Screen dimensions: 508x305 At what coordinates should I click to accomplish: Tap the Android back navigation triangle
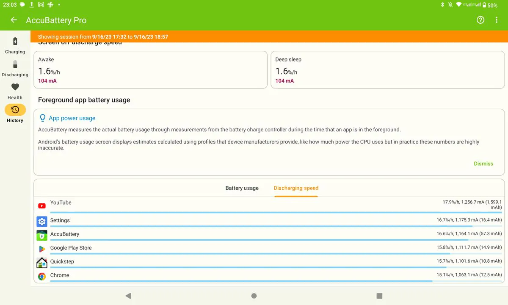click(128, 296)
